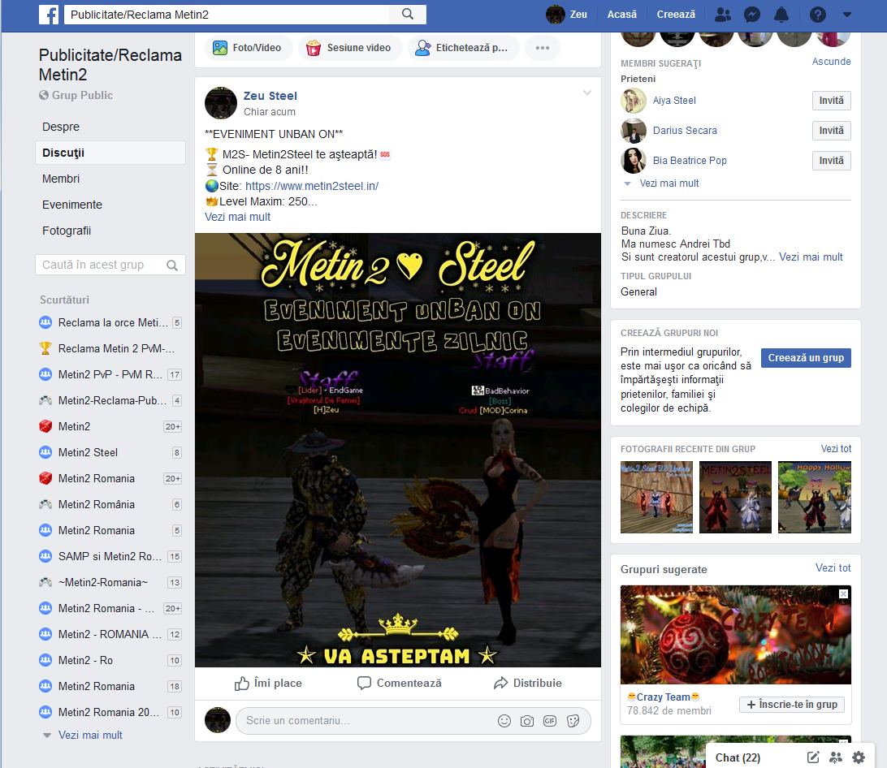The width and height of the screenshot is (887, 768).
Task: Open more post options ellipsis
Action: point(542,48)
